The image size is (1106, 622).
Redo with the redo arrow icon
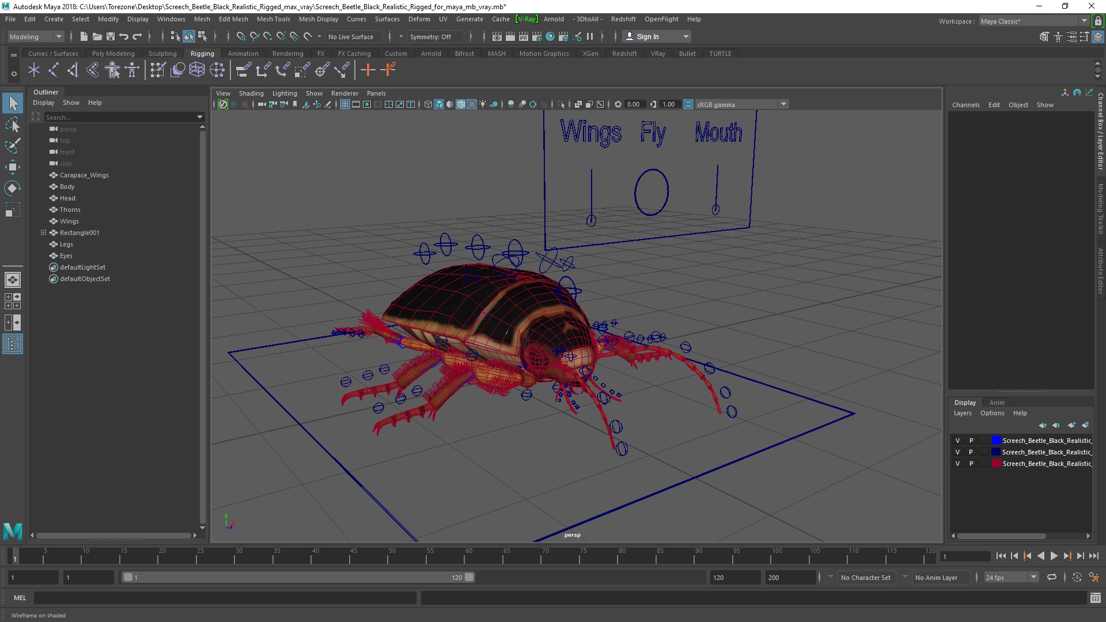137,36
